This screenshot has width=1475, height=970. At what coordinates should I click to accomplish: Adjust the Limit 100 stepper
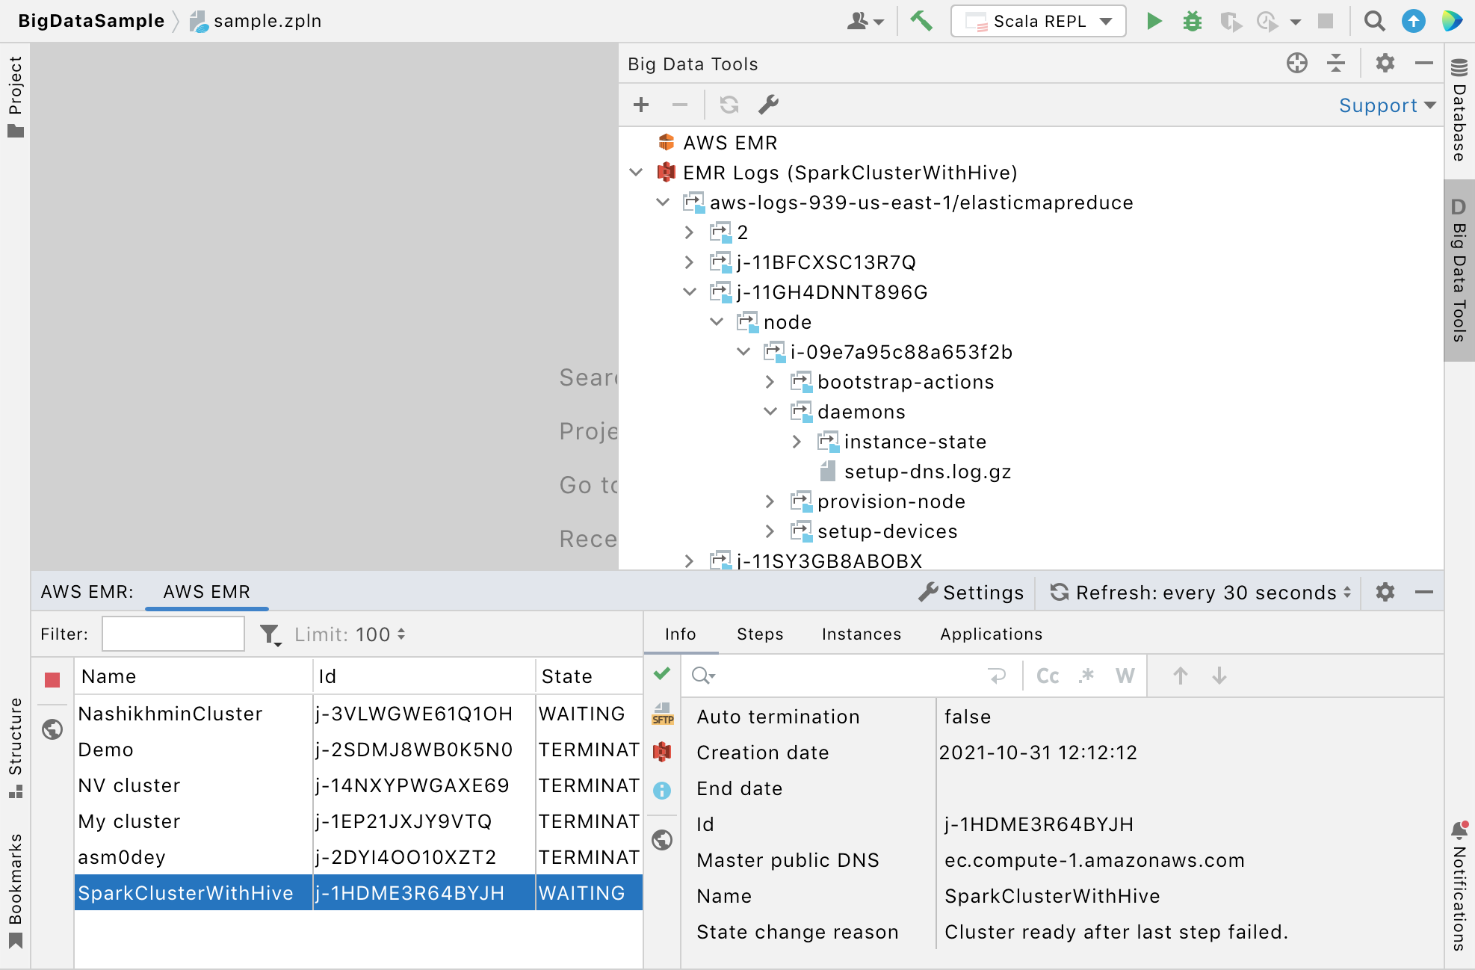350,634
